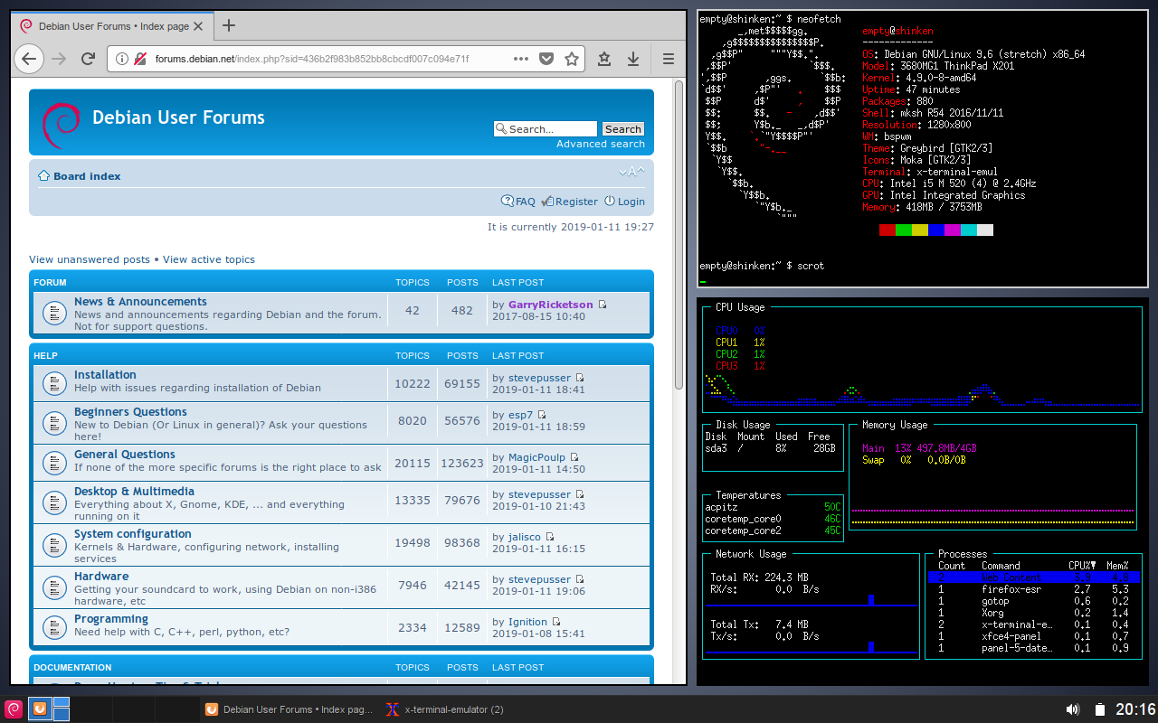Click the Xorg process row in gotop
This screenshot has height=723, width=1158.
click(x=1033, y=612)
